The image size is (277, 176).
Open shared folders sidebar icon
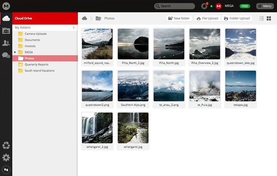6,31
